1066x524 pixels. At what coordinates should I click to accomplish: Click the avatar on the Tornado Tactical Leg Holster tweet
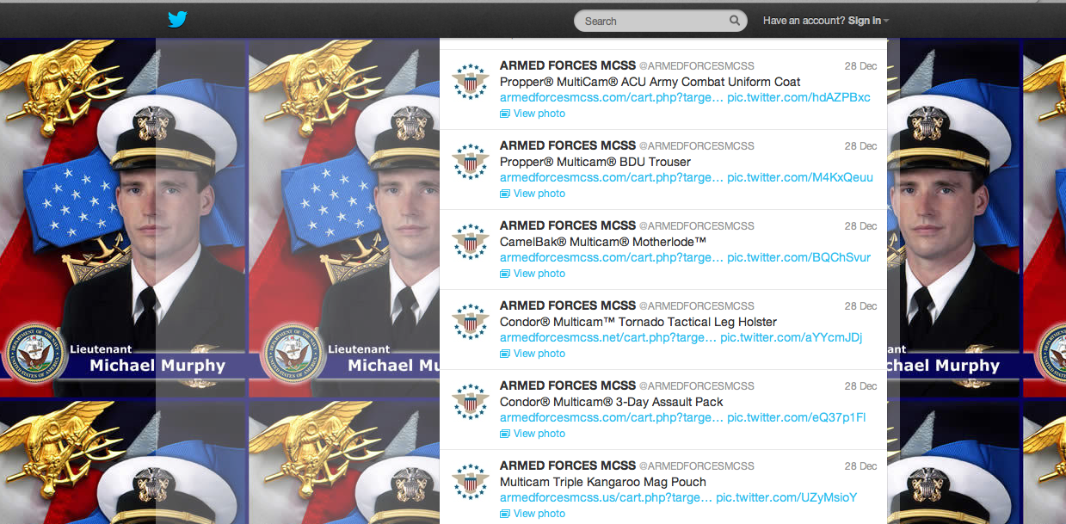(471, 320)
